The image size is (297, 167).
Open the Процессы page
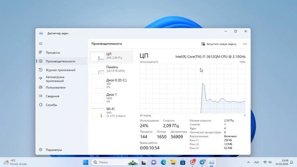(x=61, y=52)
